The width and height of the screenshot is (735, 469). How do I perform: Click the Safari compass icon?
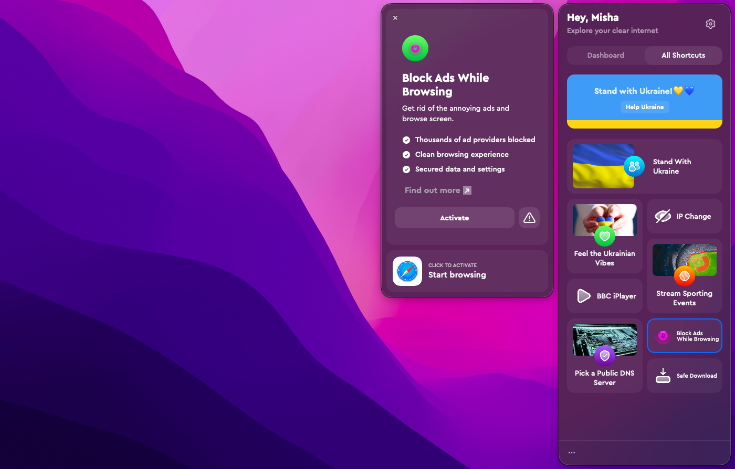point(407,271)
